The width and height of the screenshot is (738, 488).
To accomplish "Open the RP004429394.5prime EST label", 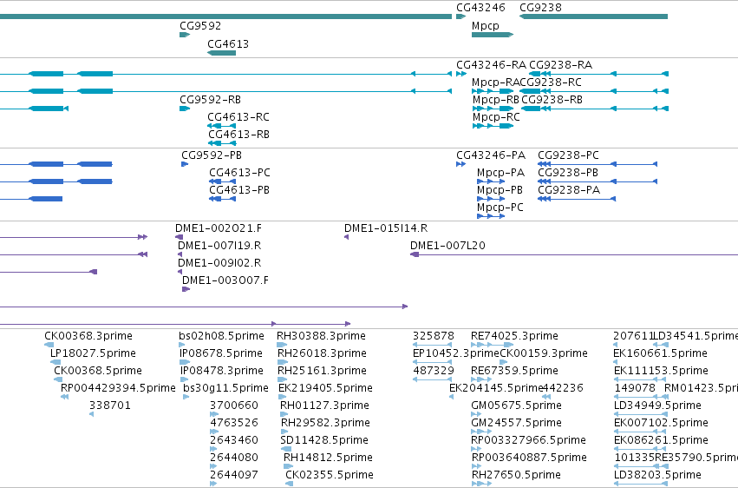I will [x=118, y=389].
